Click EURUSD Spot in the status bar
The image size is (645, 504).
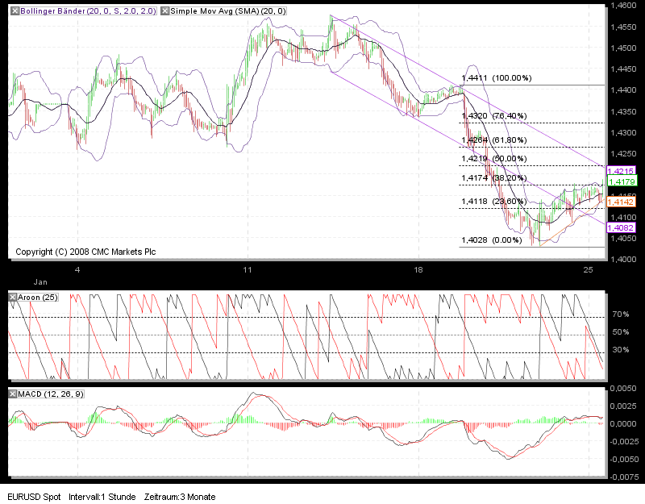pyautogui.click(x=32, y=497)
